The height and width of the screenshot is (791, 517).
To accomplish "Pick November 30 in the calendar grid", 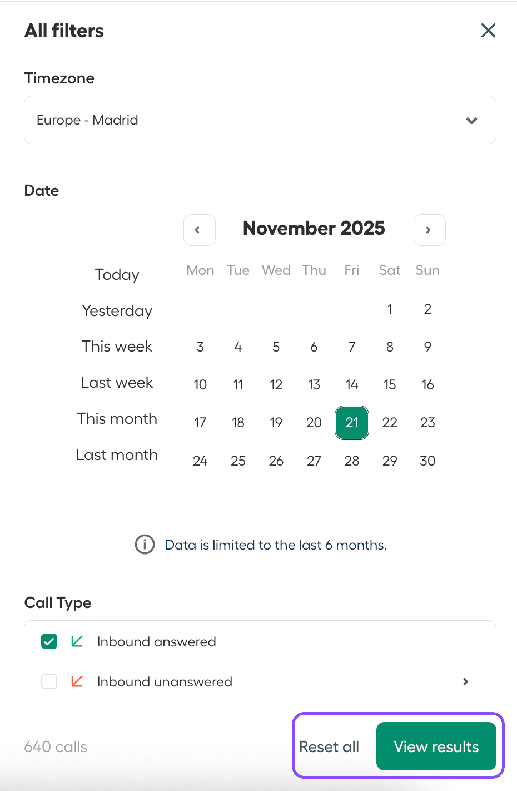I will (427, 461).
